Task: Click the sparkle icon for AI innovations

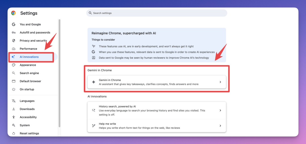Action: (13, 57)
